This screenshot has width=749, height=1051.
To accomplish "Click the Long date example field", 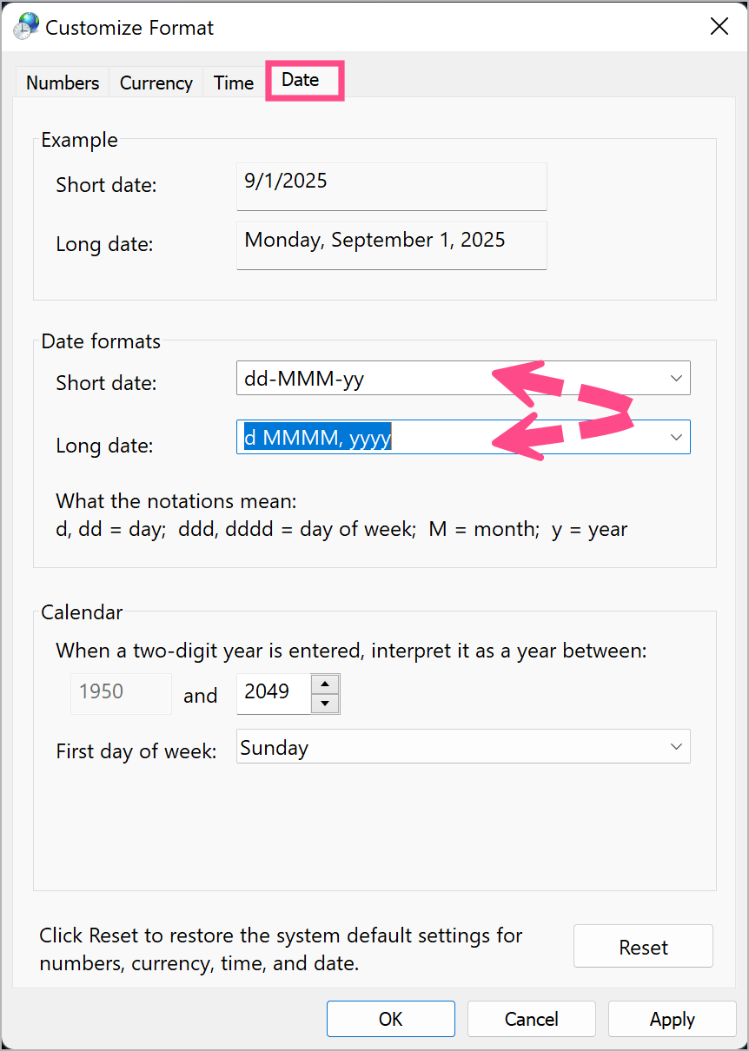I will [391, 244].
